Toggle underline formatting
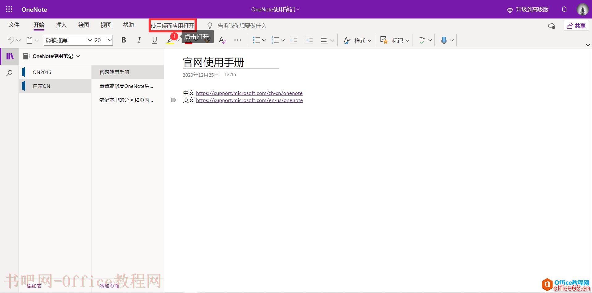592x293 pixels. pyautogui.click(x=154, y=40)
